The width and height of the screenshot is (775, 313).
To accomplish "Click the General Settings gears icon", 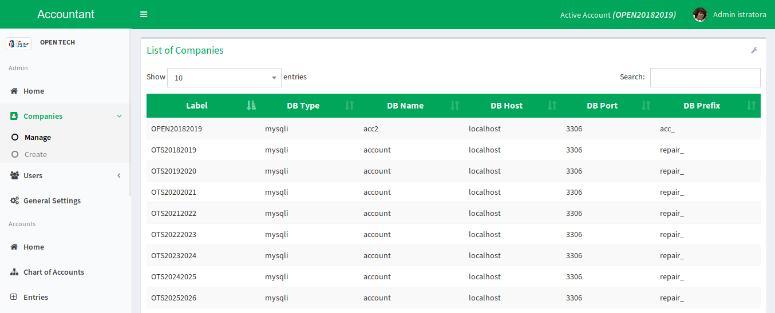I will pos(14,200).
